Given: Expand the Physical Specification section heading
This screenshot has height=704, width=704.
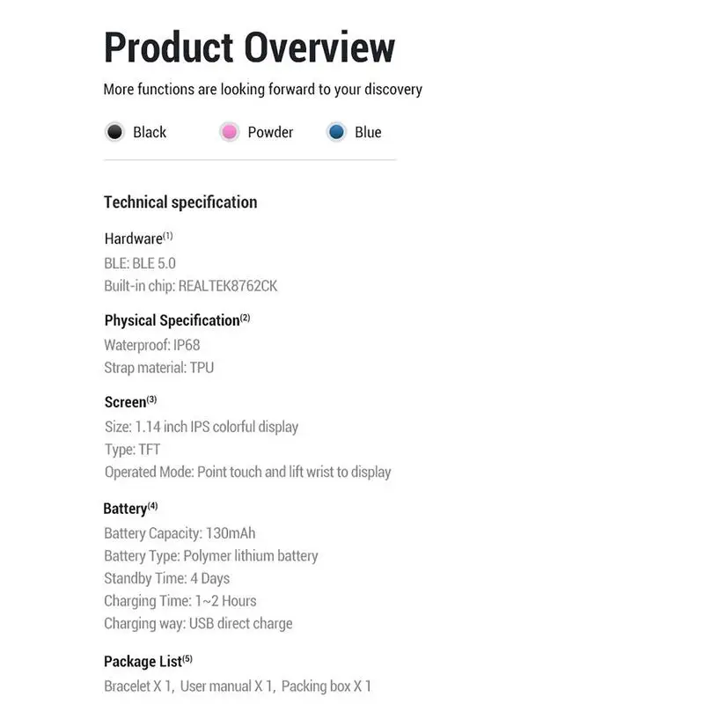Looking at the screenshot, I should pos(172,320).
